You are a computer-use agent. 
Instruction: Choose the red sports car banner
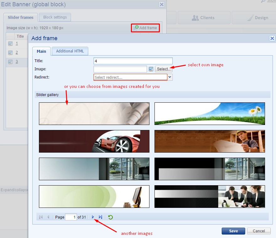94,141
